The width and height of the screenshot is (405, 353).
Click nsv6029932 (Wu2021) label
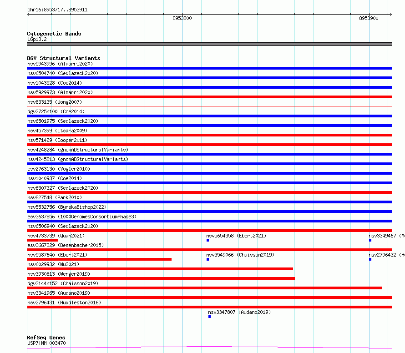pos(53,264)
